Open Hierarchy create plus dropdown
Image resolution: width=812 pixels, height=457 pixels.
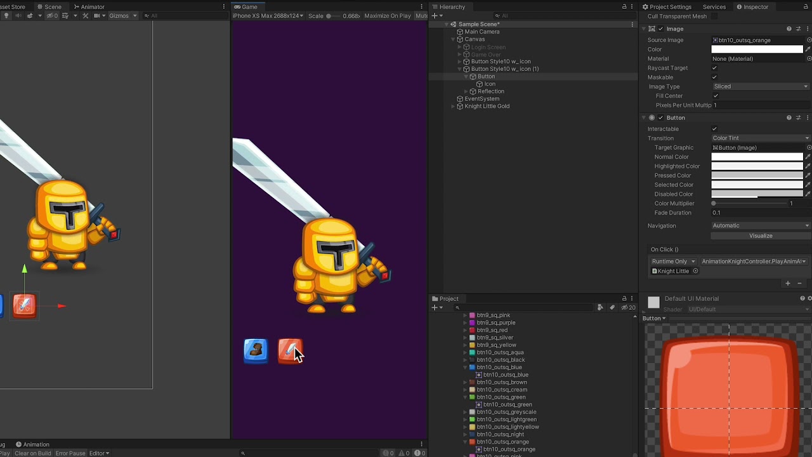click(x=436, y=15)
